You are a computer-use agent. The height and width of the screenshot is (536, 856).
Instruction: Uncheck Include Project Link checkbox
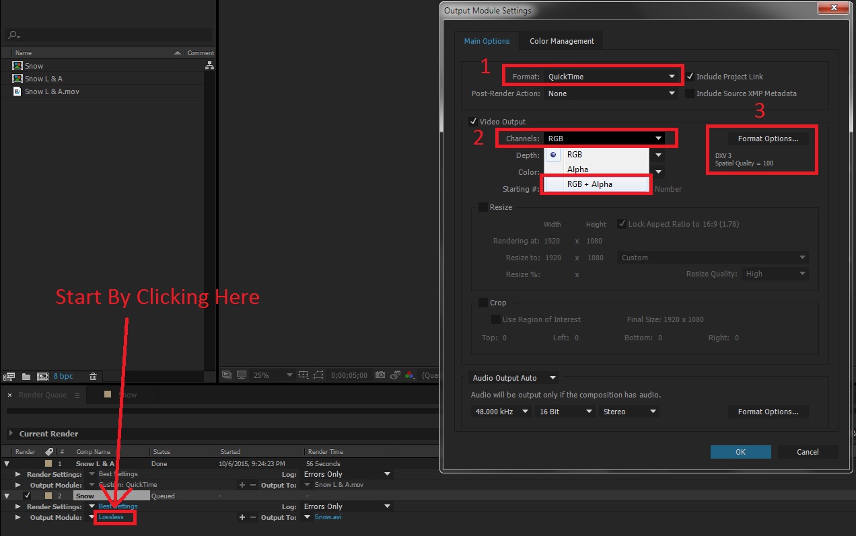(690, 77)
